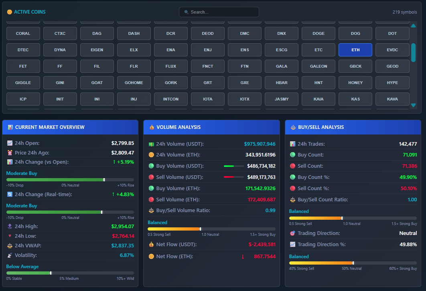This screenshot has height=291, width=426.
Task: Open the DASH symbol
Action: [134, 33]
